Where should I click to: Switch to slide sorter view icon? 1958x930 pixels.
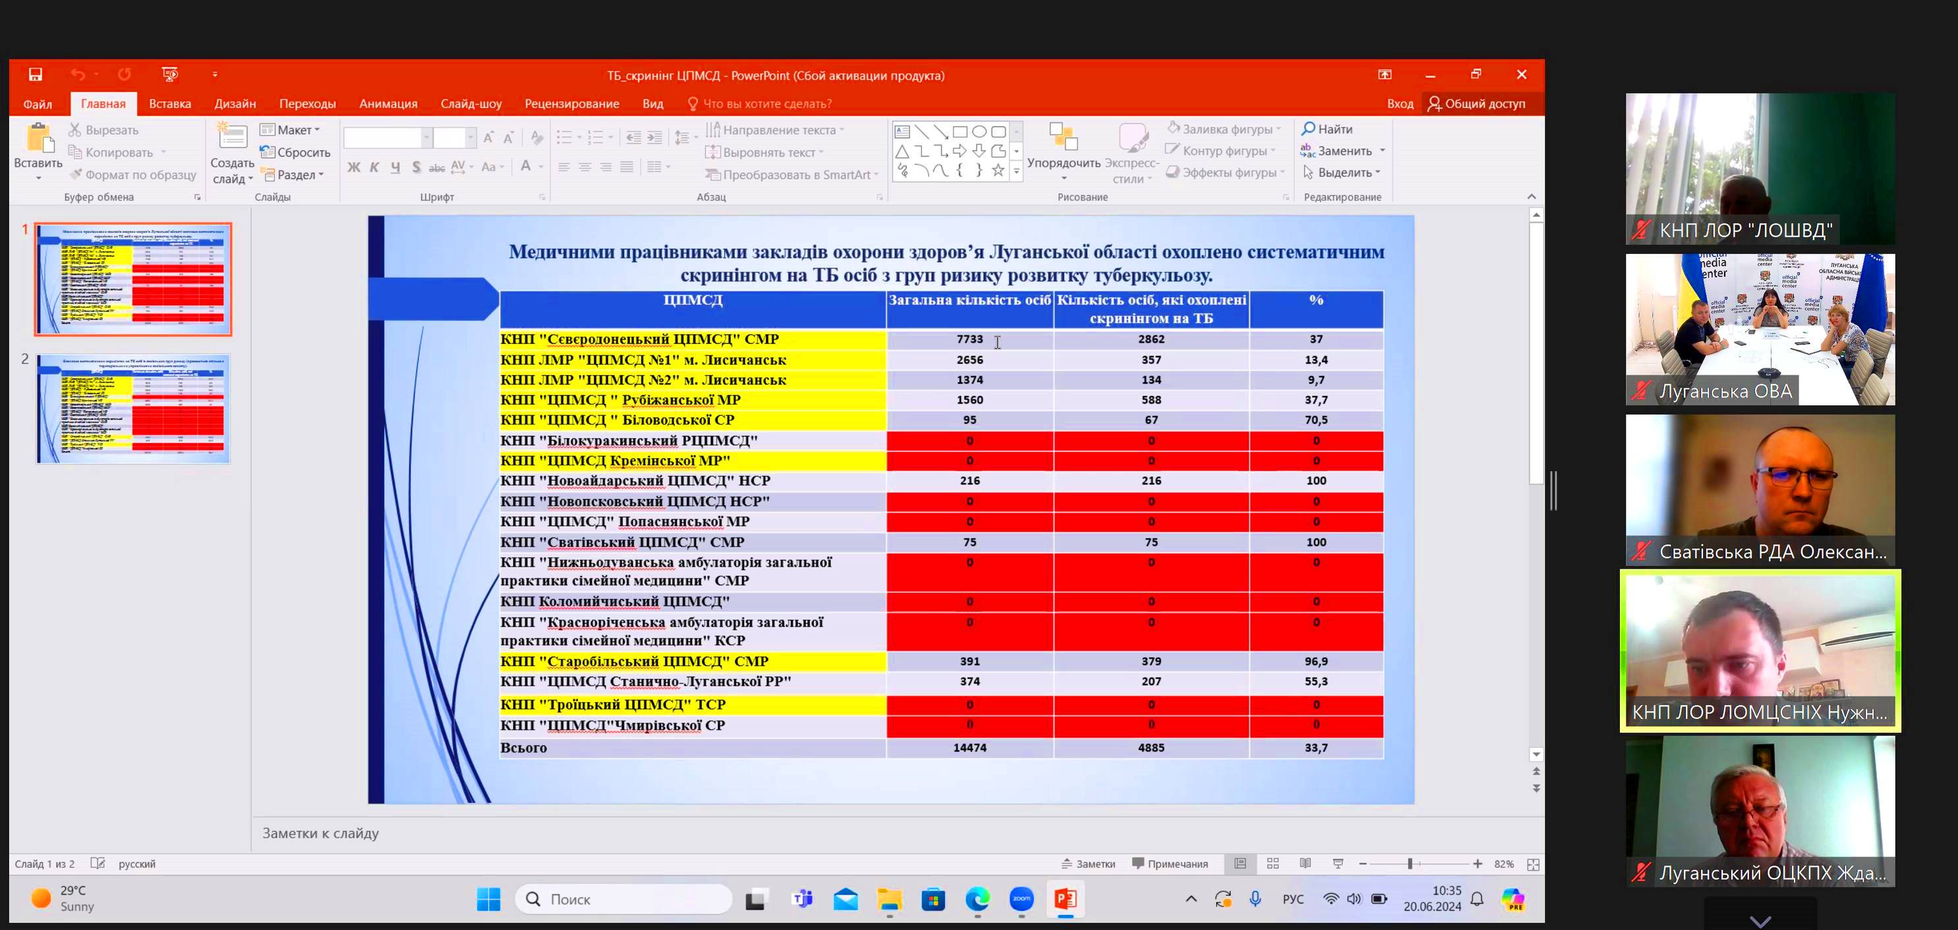tap(1273, 864)
